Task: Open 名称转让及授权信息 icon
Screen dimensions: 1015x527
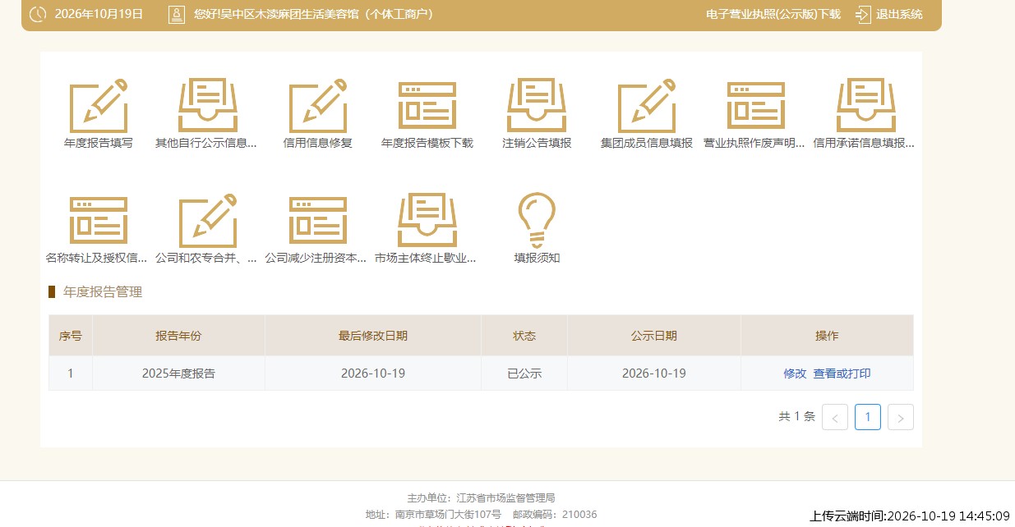Action: pyautogui.click(x=99, y=220)
